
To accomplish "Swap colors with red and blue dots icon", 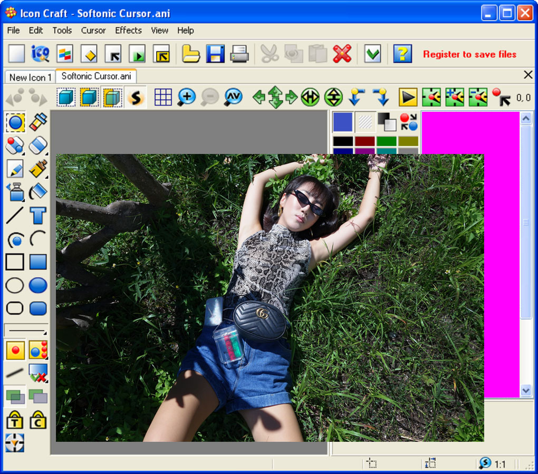I will pyautogui.click(x=409, y=122).
